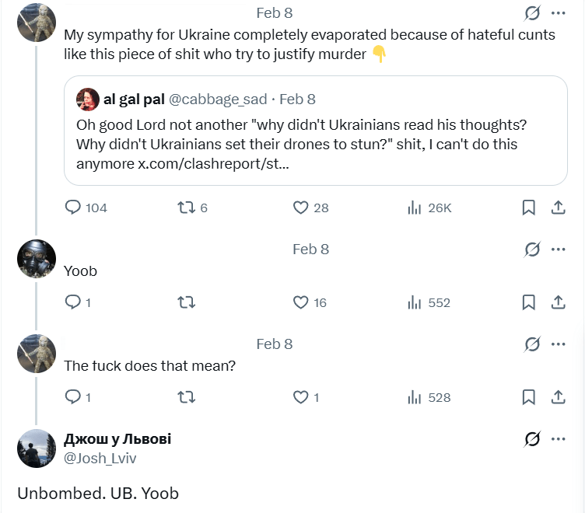Repost the tweet with 6 reposts
585x513 pixels.
[x=186, y=208]
